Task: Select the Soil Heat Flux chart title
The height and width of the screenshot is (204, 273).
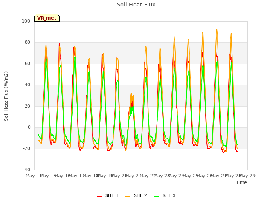Action: point(136,5)
